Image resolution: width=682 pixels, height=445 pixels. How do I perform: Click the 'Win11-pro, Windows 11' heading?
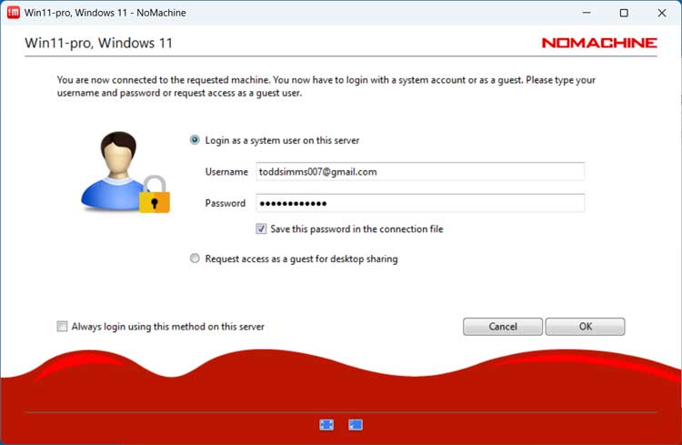tap(99, 43)
